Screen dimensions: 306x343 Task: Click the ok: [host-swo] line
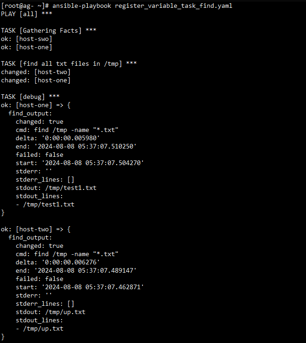27,39
